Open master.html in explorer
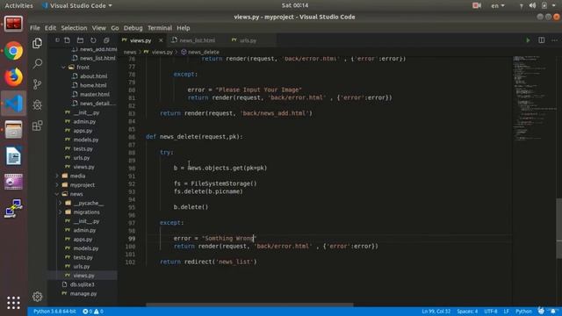This screenshot has height=316, width=562. pyautogui.click(x=94, y=94)
